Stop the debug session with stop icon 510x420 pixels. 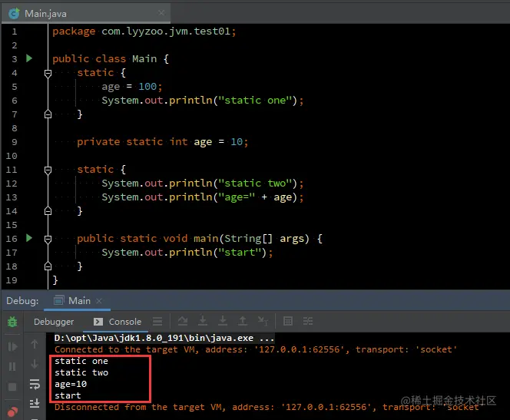pyautogui.click(x=12, y=387)
